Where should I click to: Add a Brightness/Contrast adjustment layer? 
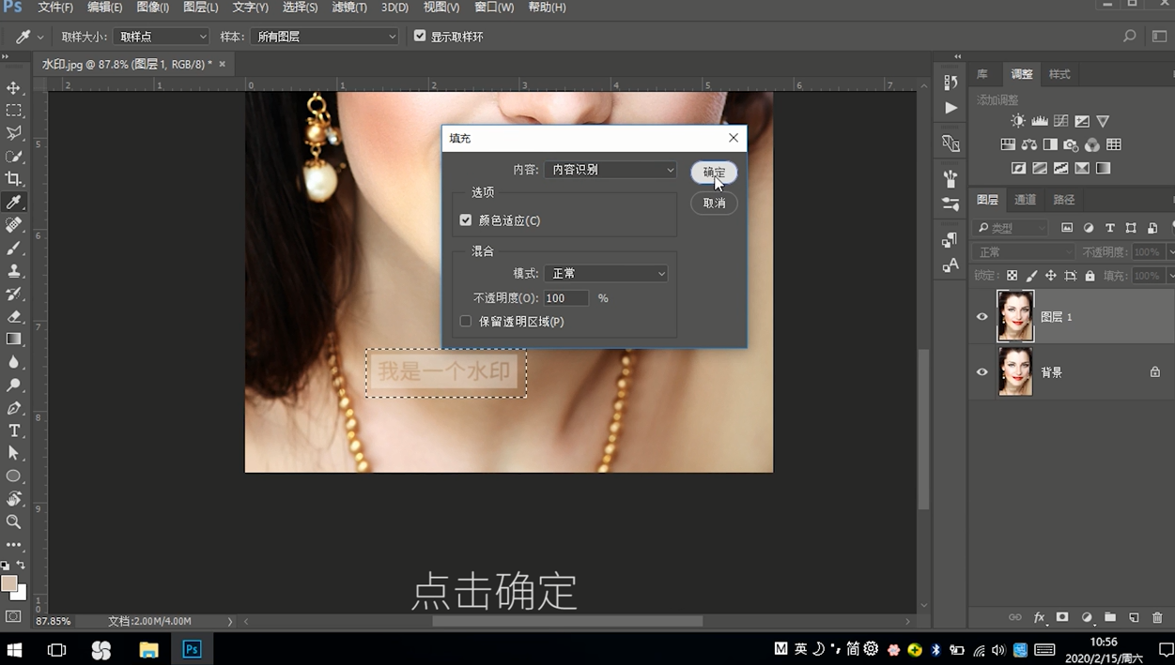[x=1020, y=120]
